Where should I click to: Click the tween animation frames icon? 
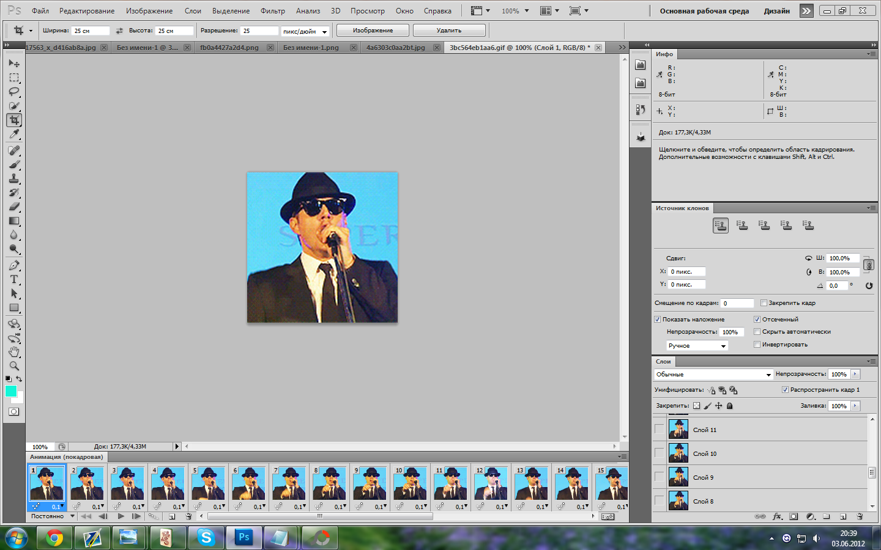tap(153, 516)
